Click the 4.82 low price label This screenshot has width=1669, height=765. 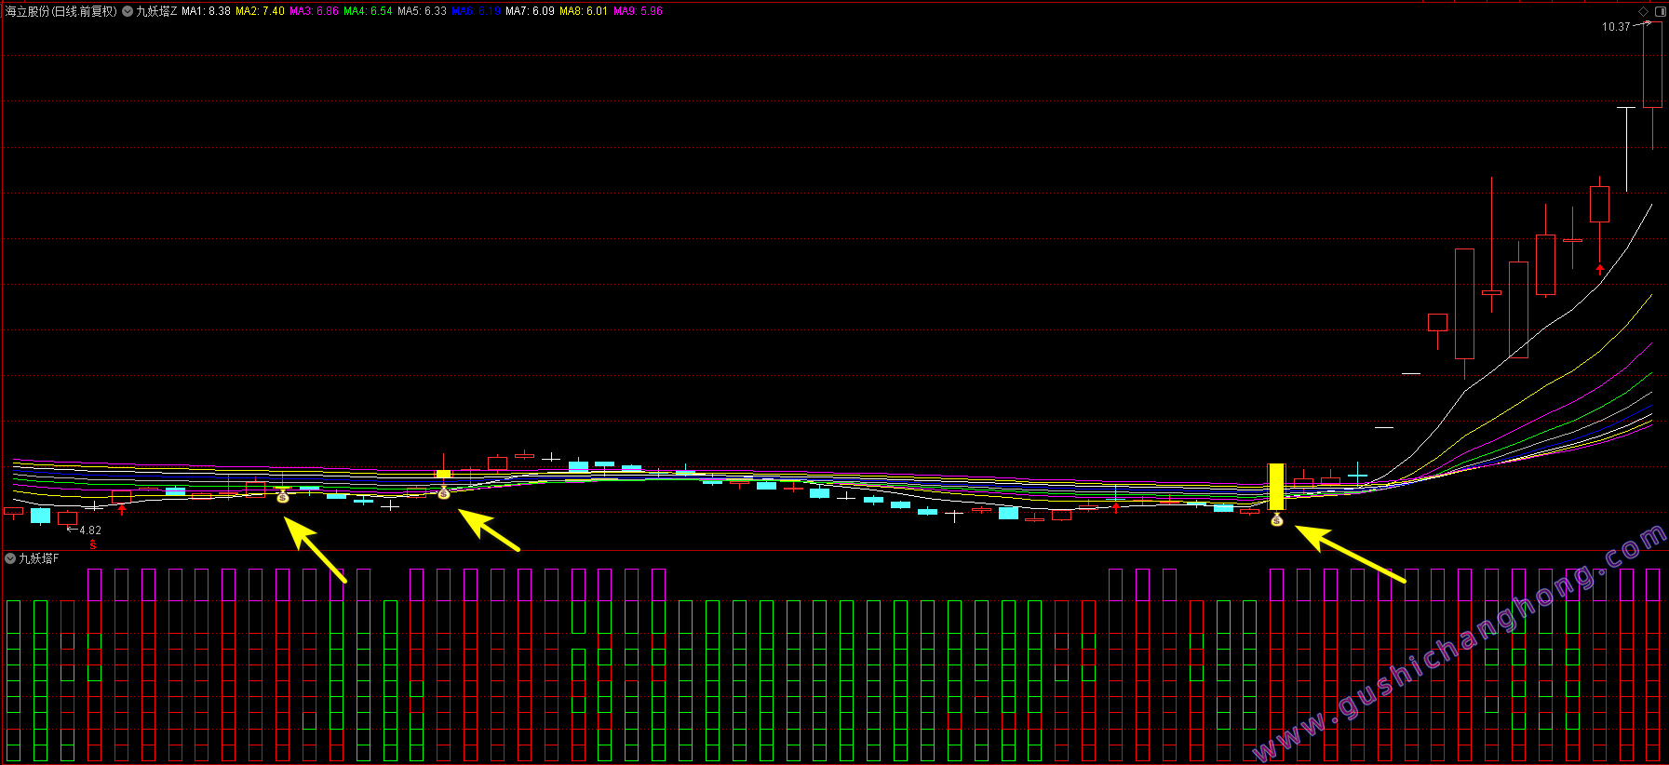[x=90, y=530]
